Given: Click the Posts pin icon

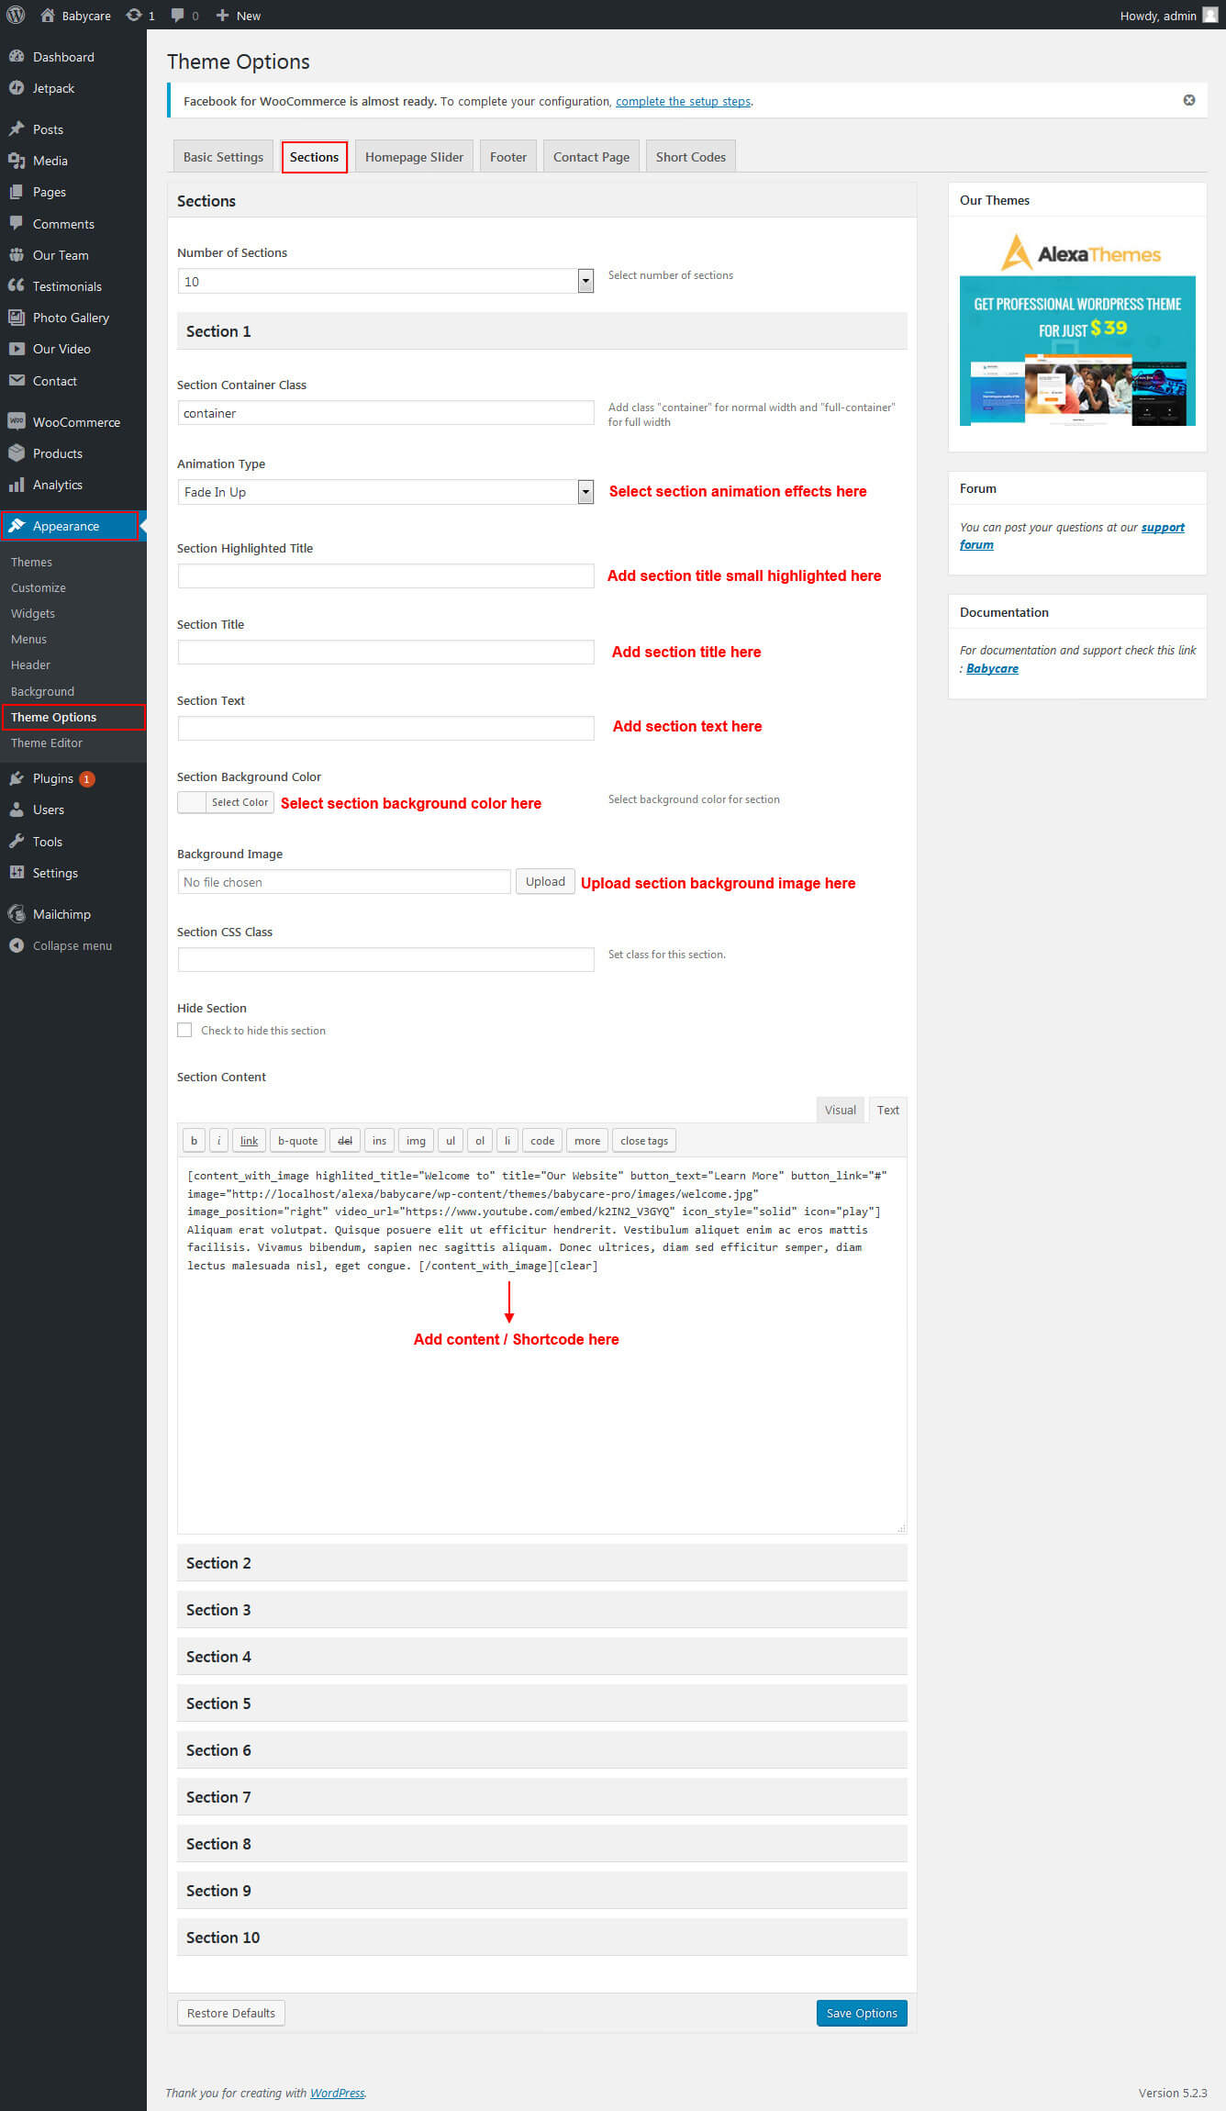Looking at the screenshot, I should point(17,128).
